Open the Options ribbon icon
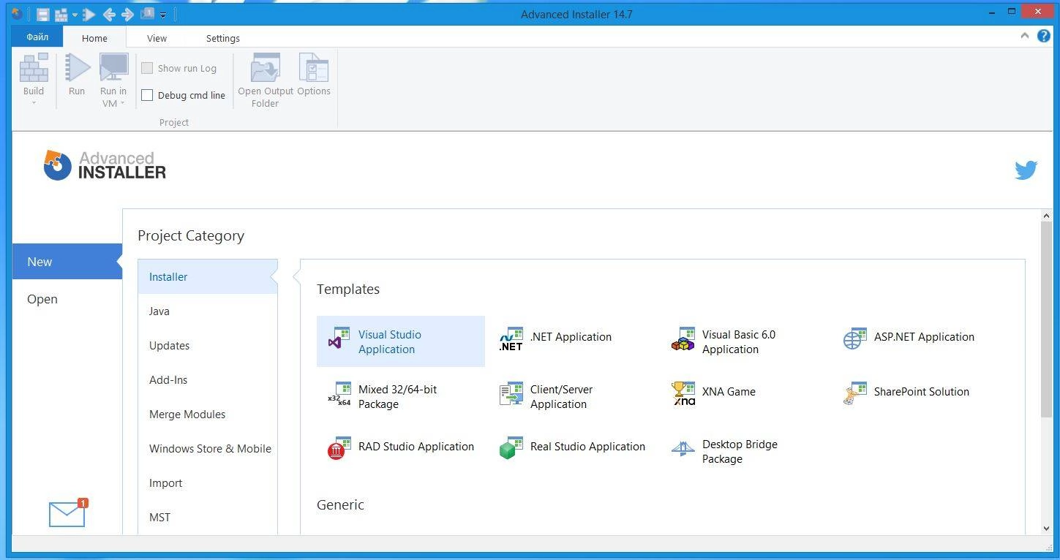1060x560 pixels. [x=314, y=69]
